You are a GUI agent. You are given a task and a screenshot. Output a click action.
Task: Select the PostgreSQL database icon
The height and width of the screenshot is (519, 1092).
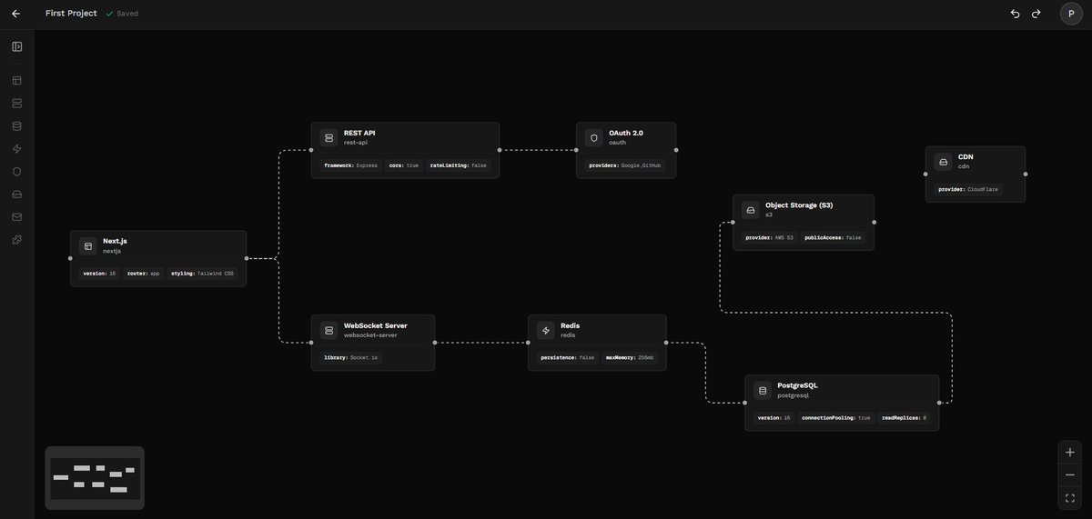click(762, 391)
